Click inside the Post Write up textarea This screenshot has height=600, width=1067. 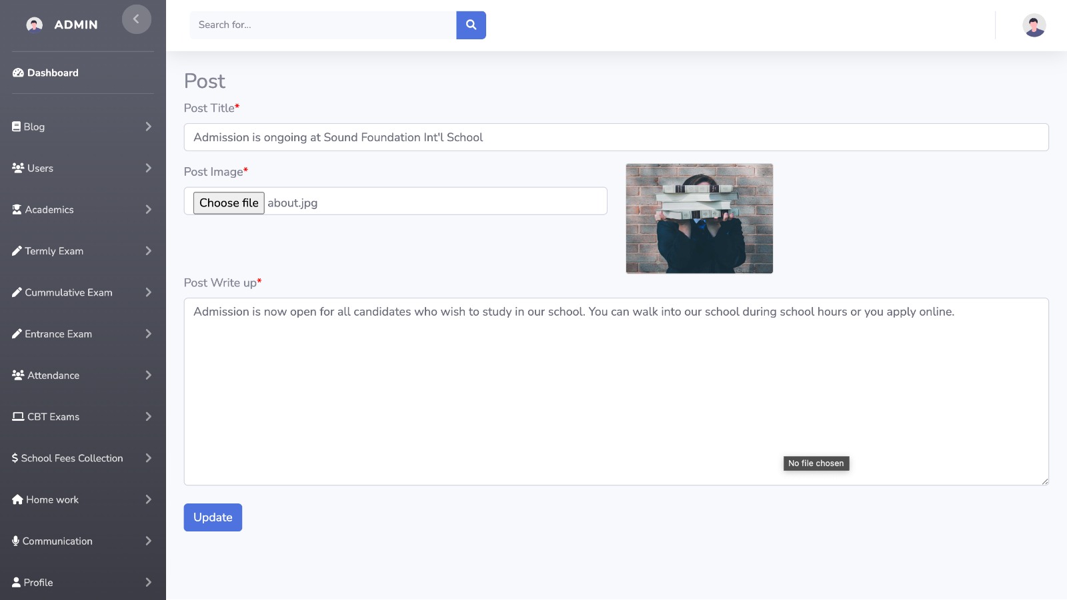click(x=616, y=392)
